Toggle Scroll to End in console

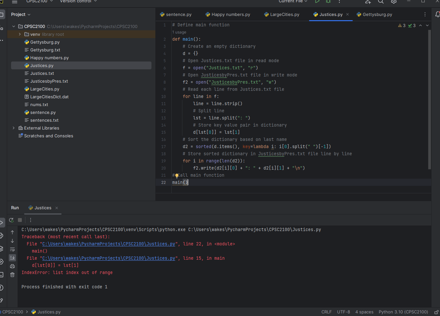point(12,257)
